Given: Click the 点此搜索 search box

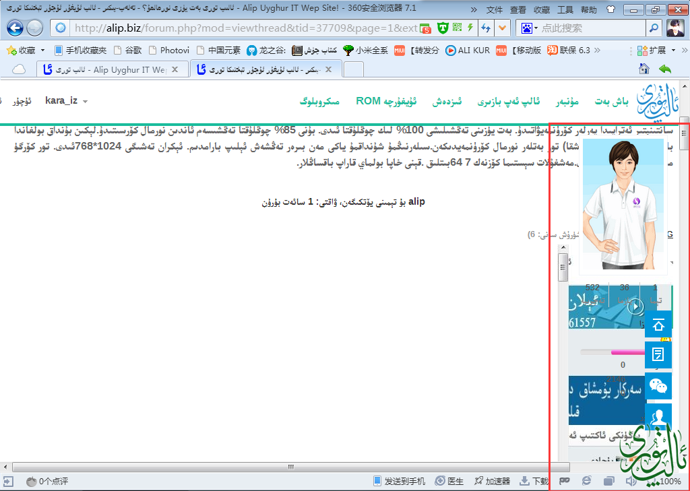Looking at the screenshot, I should click(x=592, y=28).
